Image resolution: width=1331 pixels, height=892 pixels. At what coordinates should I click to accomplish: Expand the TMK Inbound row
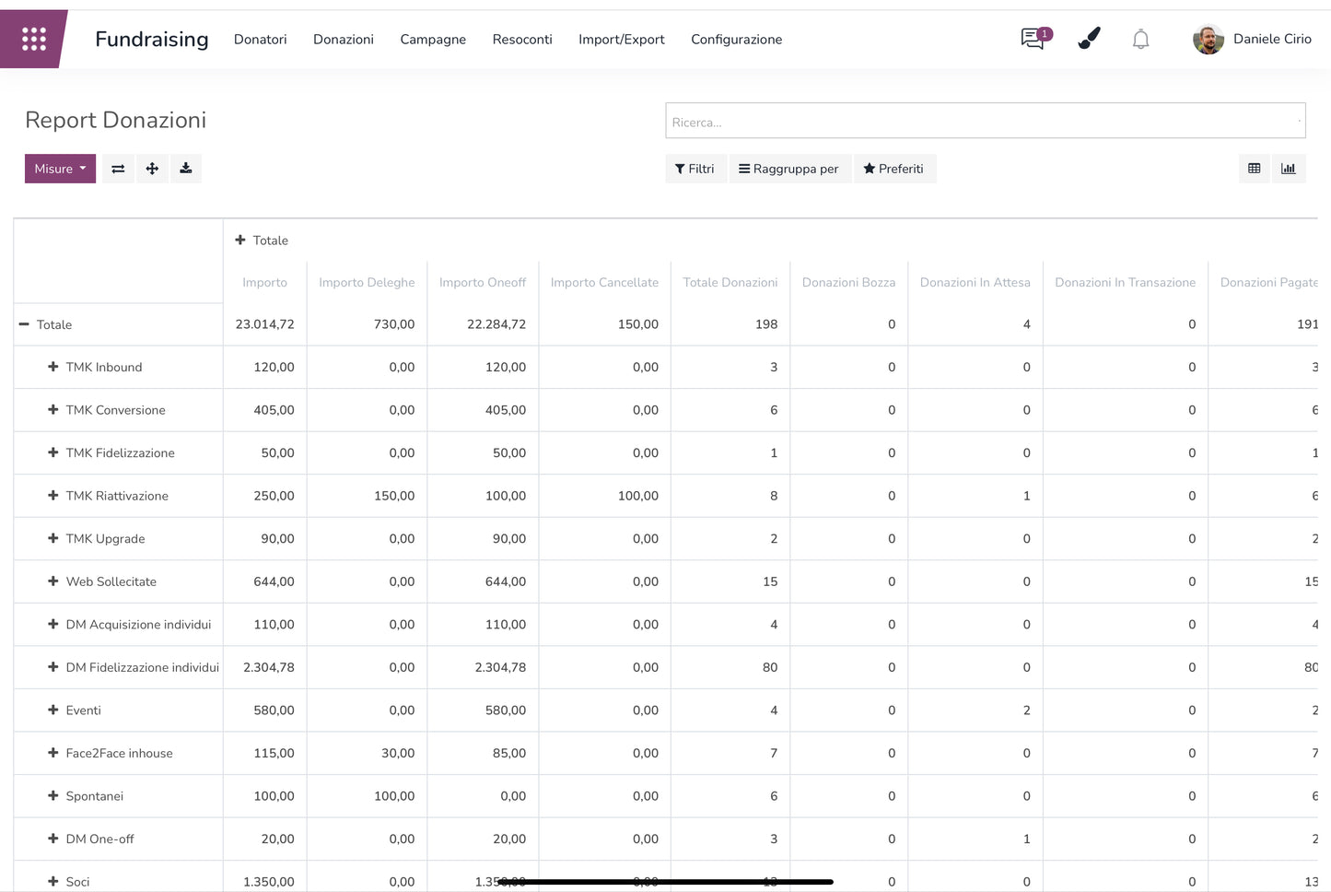53,367
